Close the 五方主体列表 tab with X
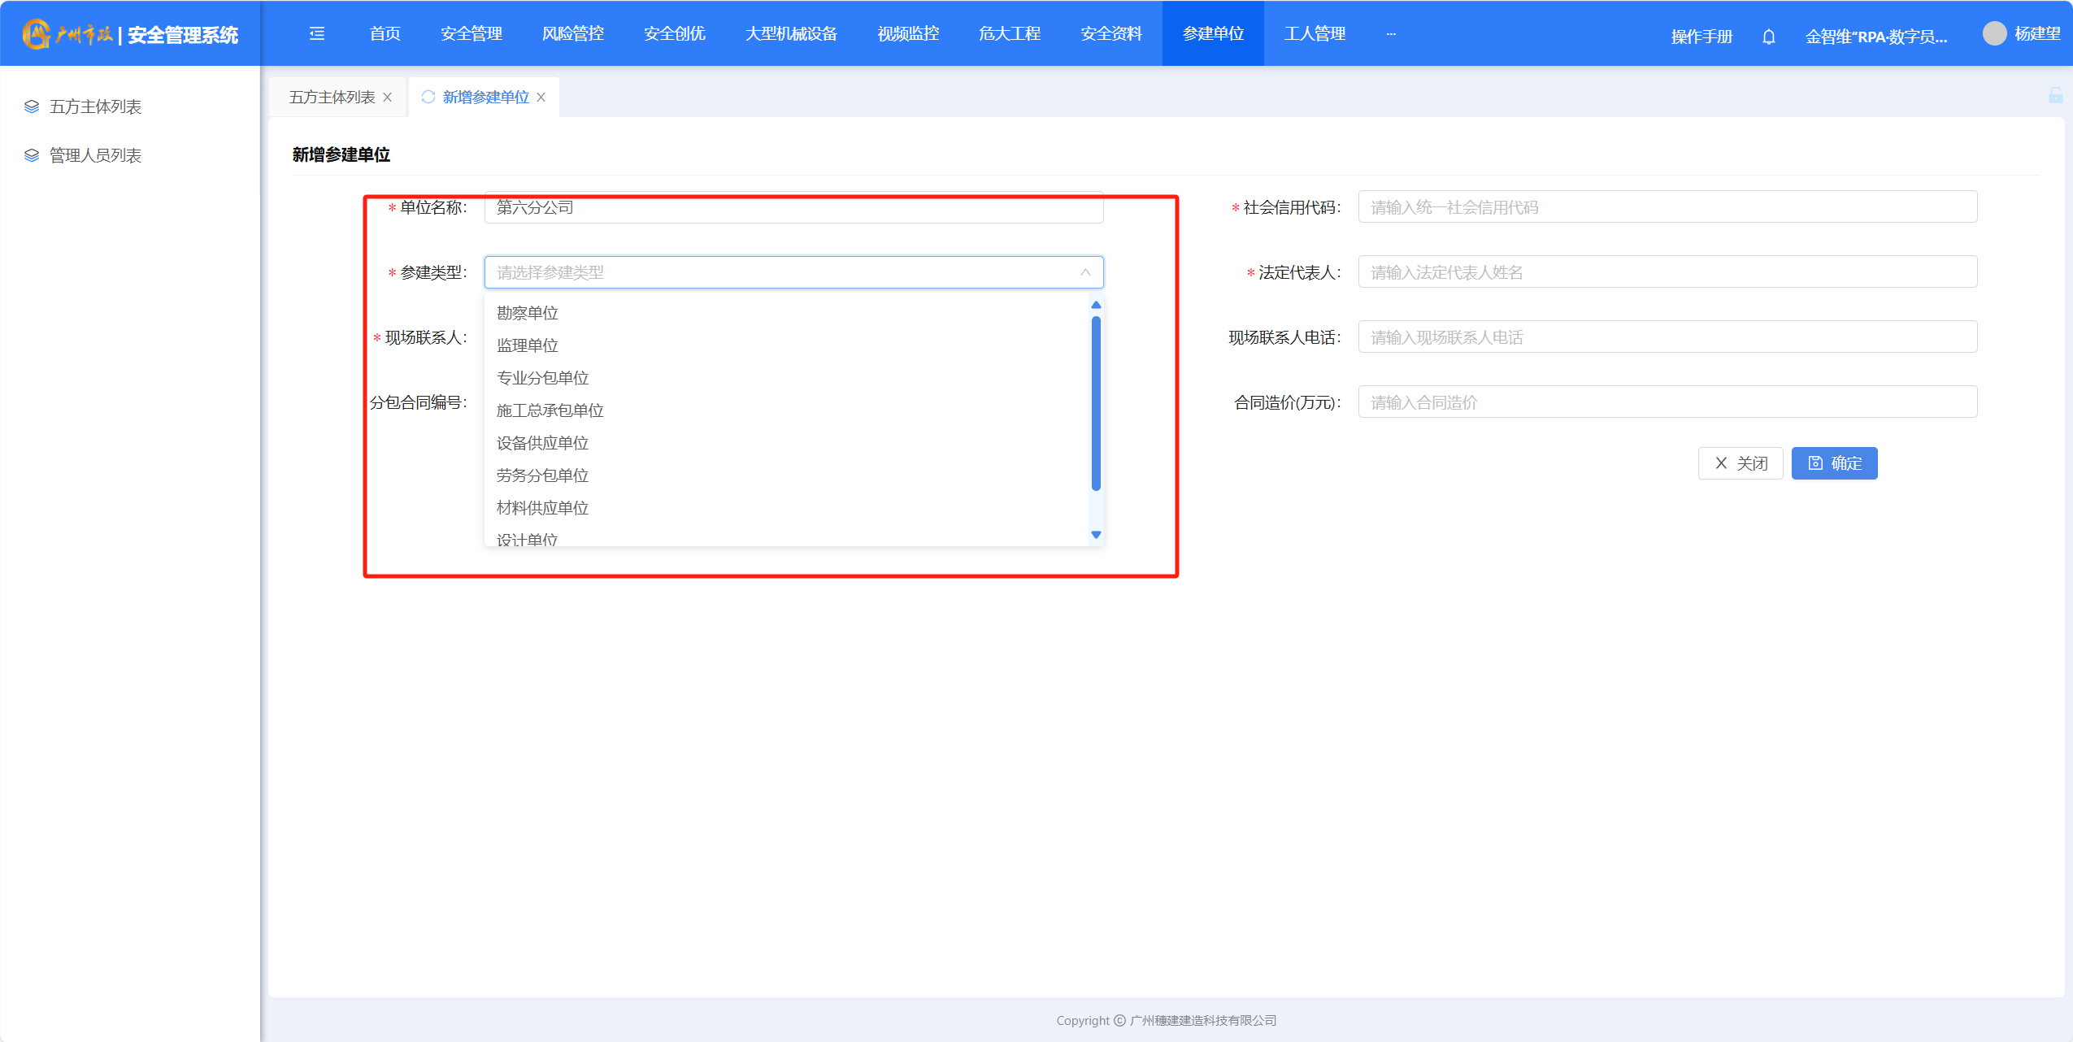 coord(388,98)
